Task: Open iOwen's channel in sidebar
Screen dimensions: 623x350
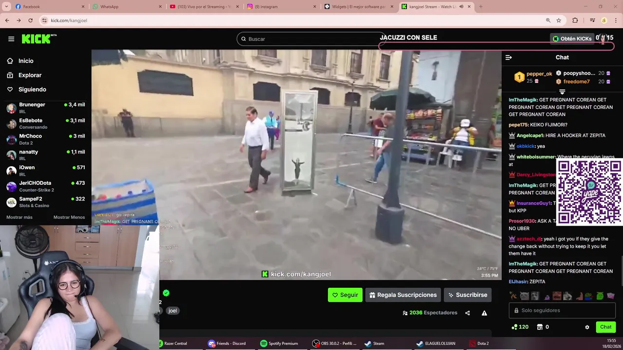Action: coord(46,171)
